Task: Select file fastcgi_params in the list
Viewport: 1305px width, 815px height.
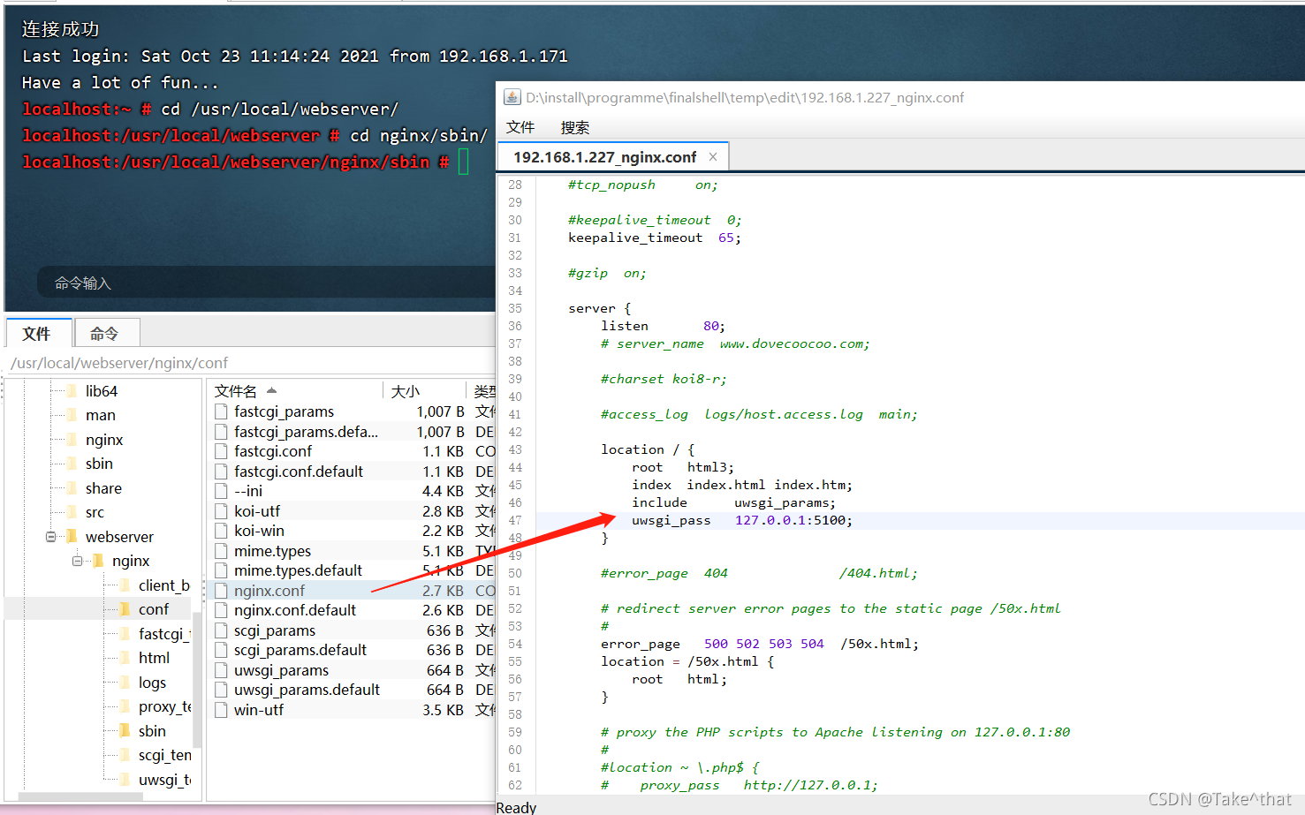Action: tap(285, 411)
